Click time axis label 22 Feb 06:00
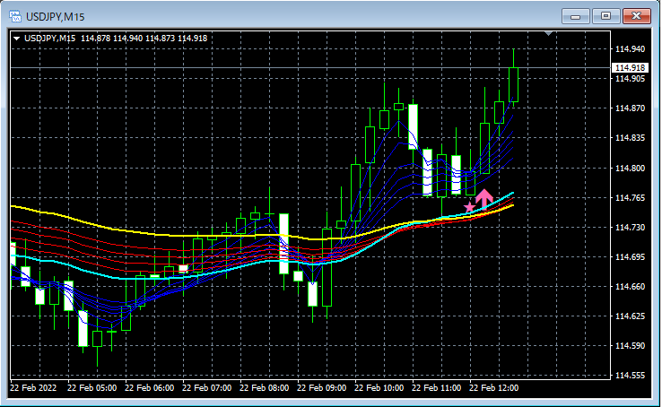This screenshot has width=662, height=407. 150,387
